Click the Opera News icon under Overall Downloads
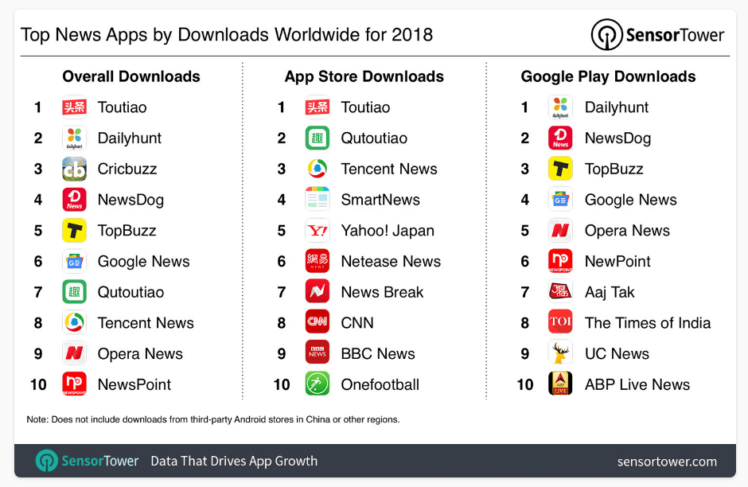Screen dimensions: 748x487 coord(75,353)
